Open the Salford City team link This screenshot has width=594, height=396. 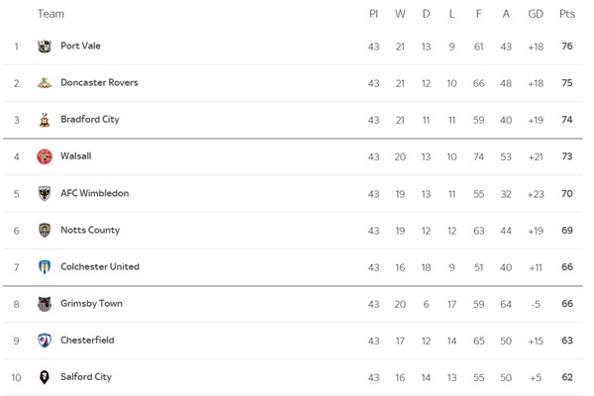[86, 377]
